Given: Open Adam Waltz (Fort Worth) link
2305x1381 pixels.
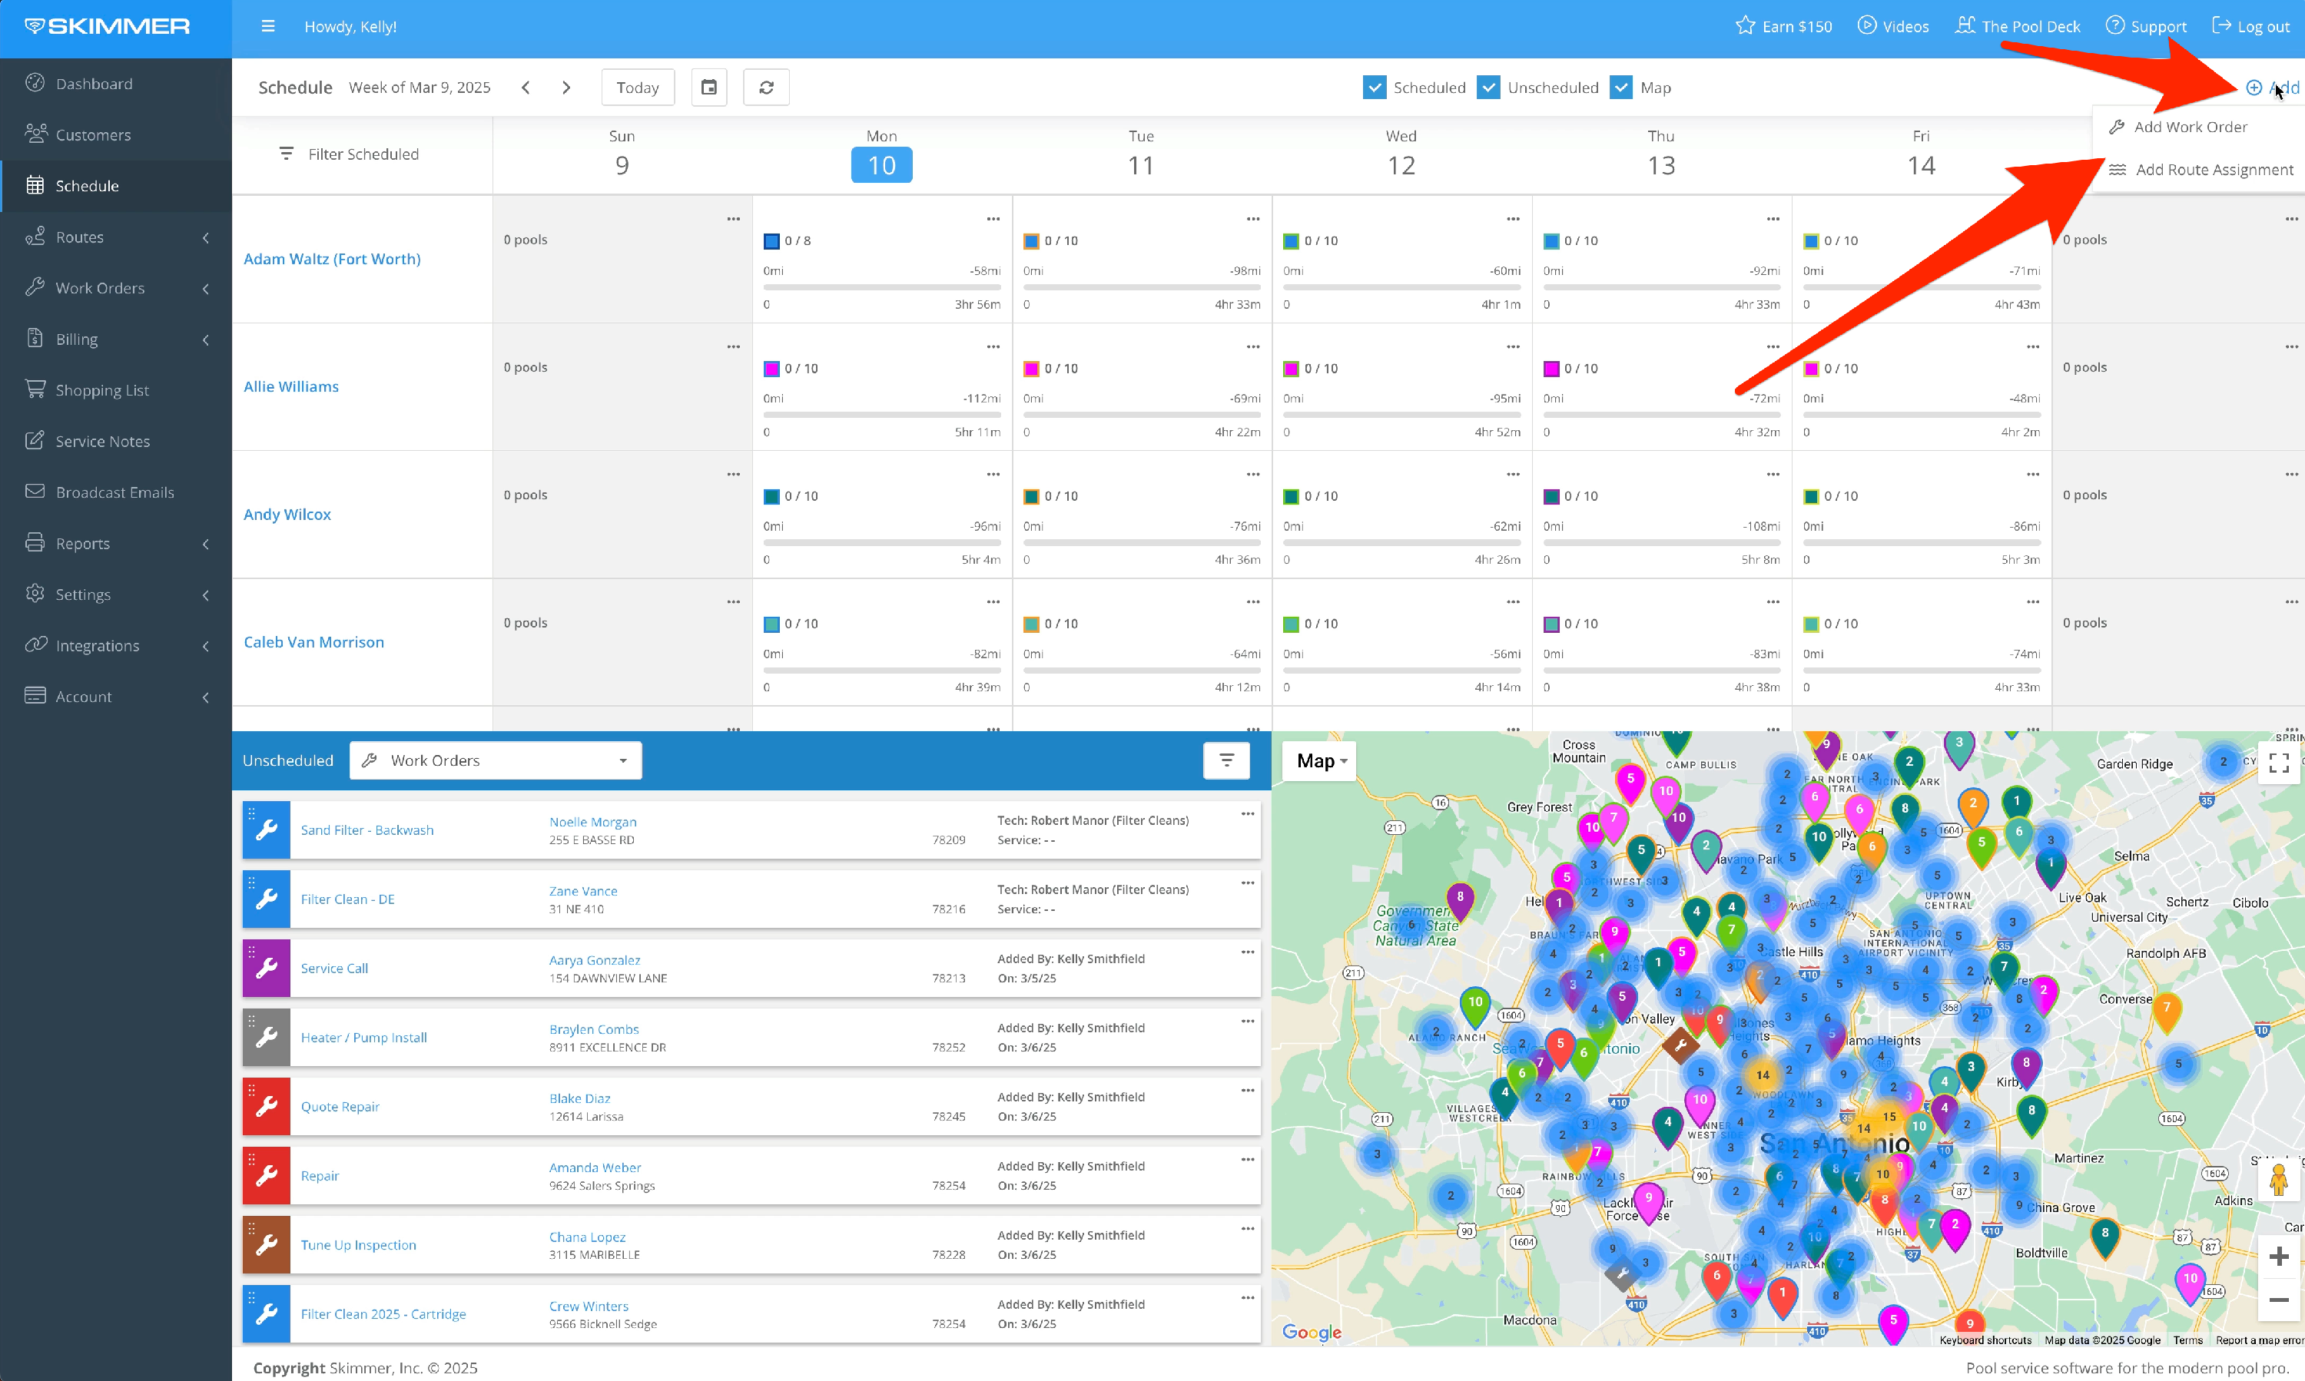Looking at the screenshot, I should coord(331,259).
